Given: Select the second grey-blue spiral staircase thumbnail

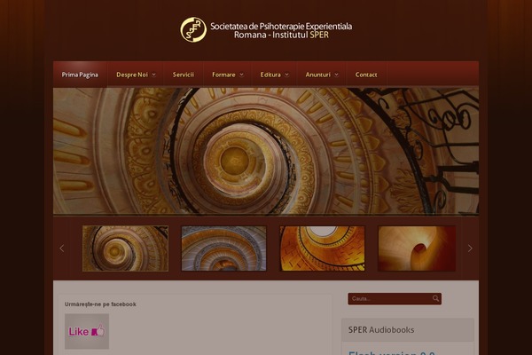Looking at the screenshot, I should point(224,248).
